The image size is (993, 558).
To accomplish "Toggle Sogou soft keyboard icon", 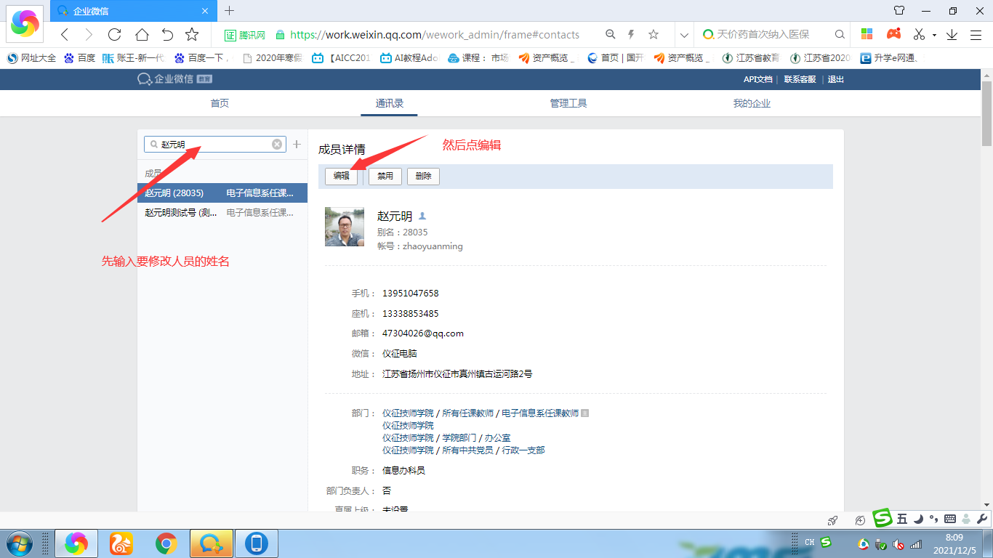I will coord(949,519).
